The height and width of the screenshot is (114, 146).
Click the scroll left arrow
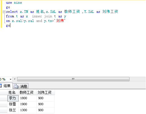tap(15, 79)
